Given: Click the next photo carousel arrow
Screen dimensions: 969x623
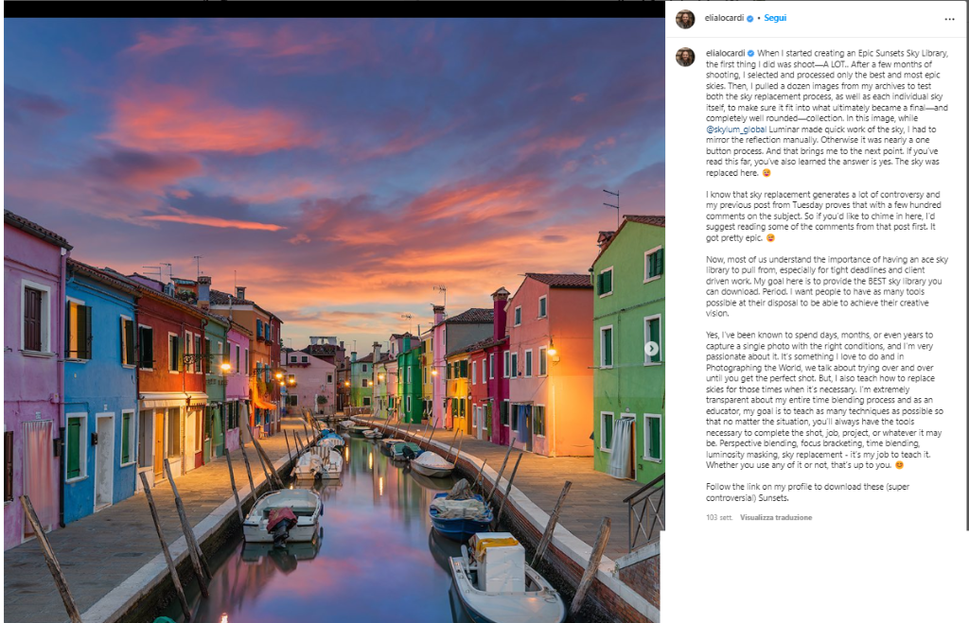Looking at the screenshot, I should click(651, 349).
